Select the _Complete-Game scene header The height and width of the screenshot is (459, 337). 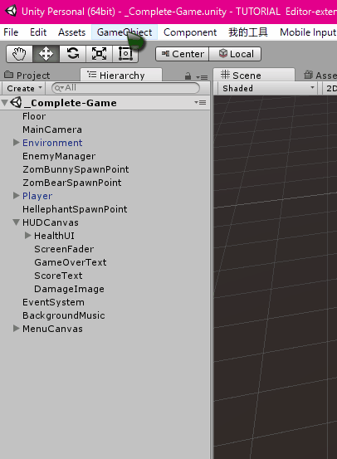tap(105, 103)
